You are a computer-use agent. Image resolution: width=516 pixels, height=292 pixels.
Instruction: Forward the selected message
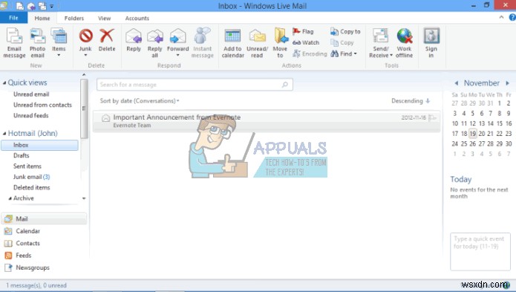pos(177,42)
